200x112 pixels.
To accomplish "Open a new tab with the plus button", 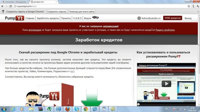I will pos(61,2).
